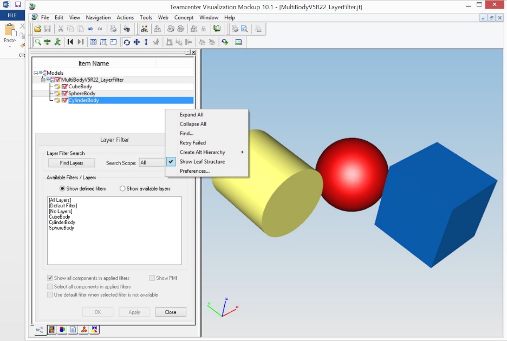Open the RGB color circles tab
Image resolution: width=507 pixels, height=341 pixels.
pyautogui.click(x=62, y=330)
